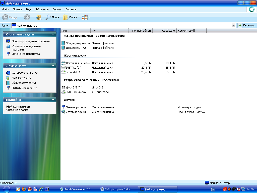
Task: Collapse the Системные задачи panel
Action: (x=53, y=34)
